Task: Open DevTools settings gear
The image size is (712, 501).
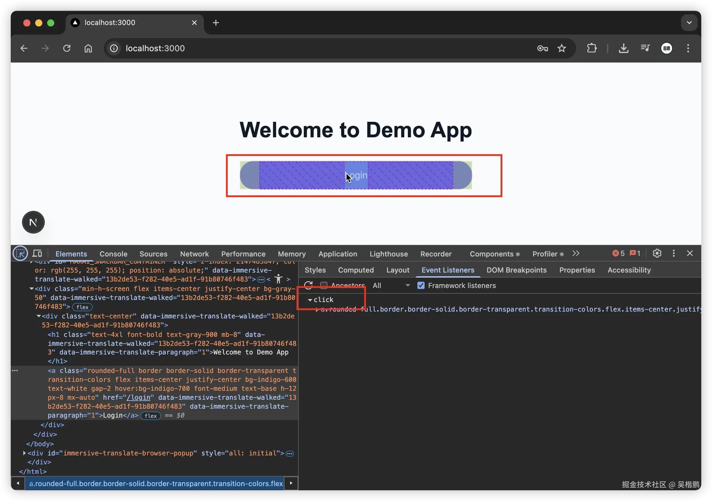Action: 657,253
